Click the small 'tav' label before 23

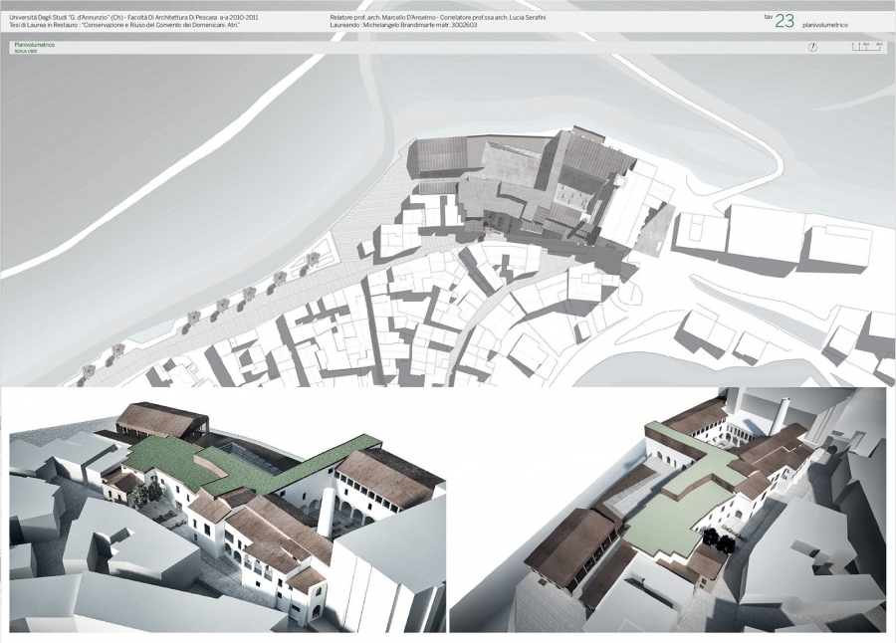click(x=767, y=17)
